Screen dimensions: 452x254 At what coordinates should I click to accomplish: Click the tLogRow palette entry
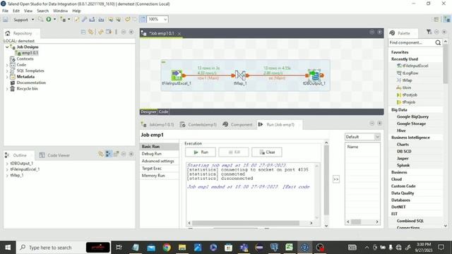pyautogui.click(x=408, y=73)
